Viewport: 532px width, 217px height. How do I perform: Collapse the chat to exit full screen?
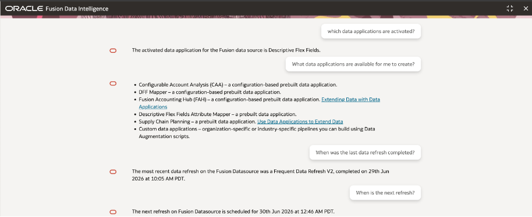pyautogui.click(x=510, y=9)
